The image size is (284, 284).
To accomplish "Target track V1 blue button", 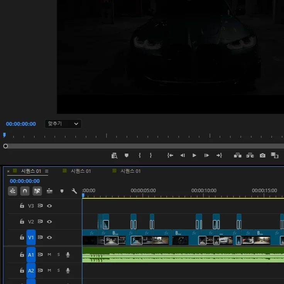I will coord(31,237).
